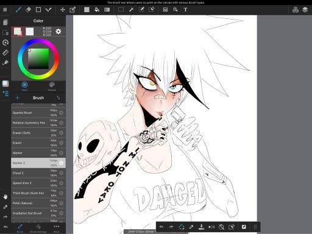Choose the Move tool

click(x=63, y=10)
